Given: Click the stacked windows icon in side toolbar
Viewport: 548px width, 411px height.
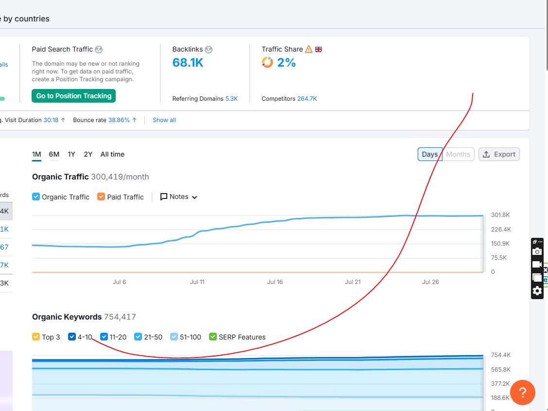Looking at the screenshot, I should pos(537,278).
